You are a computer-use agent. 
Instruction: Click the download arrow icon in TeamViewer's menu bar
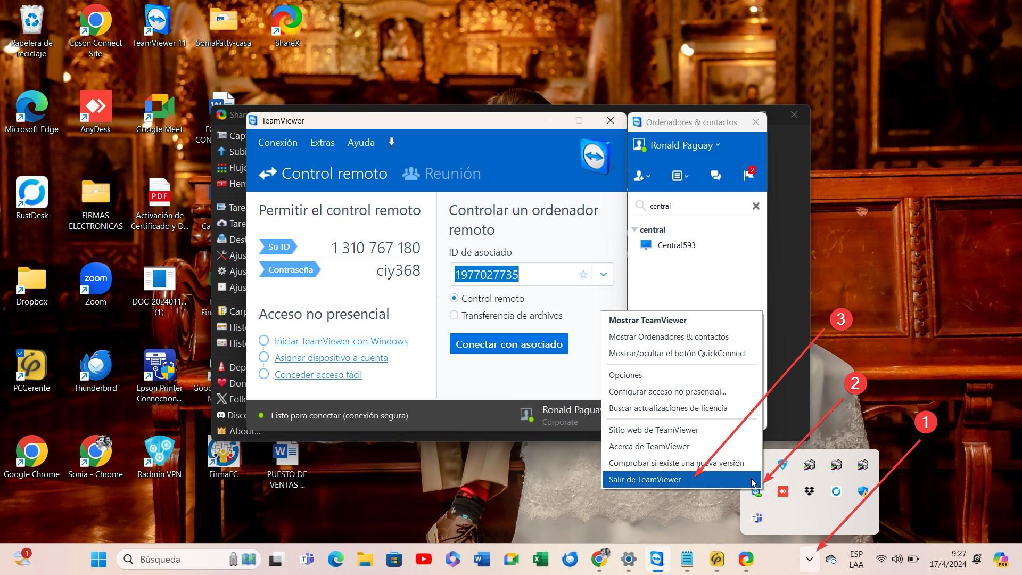(x=392, y=143)
